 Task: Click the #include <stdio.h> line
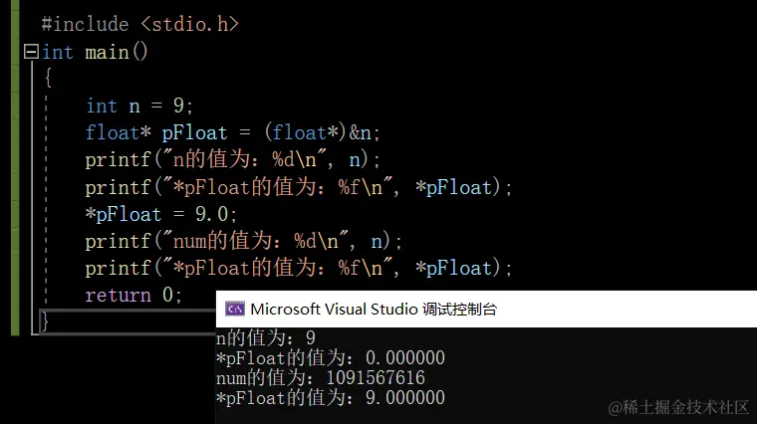[140, 24]
